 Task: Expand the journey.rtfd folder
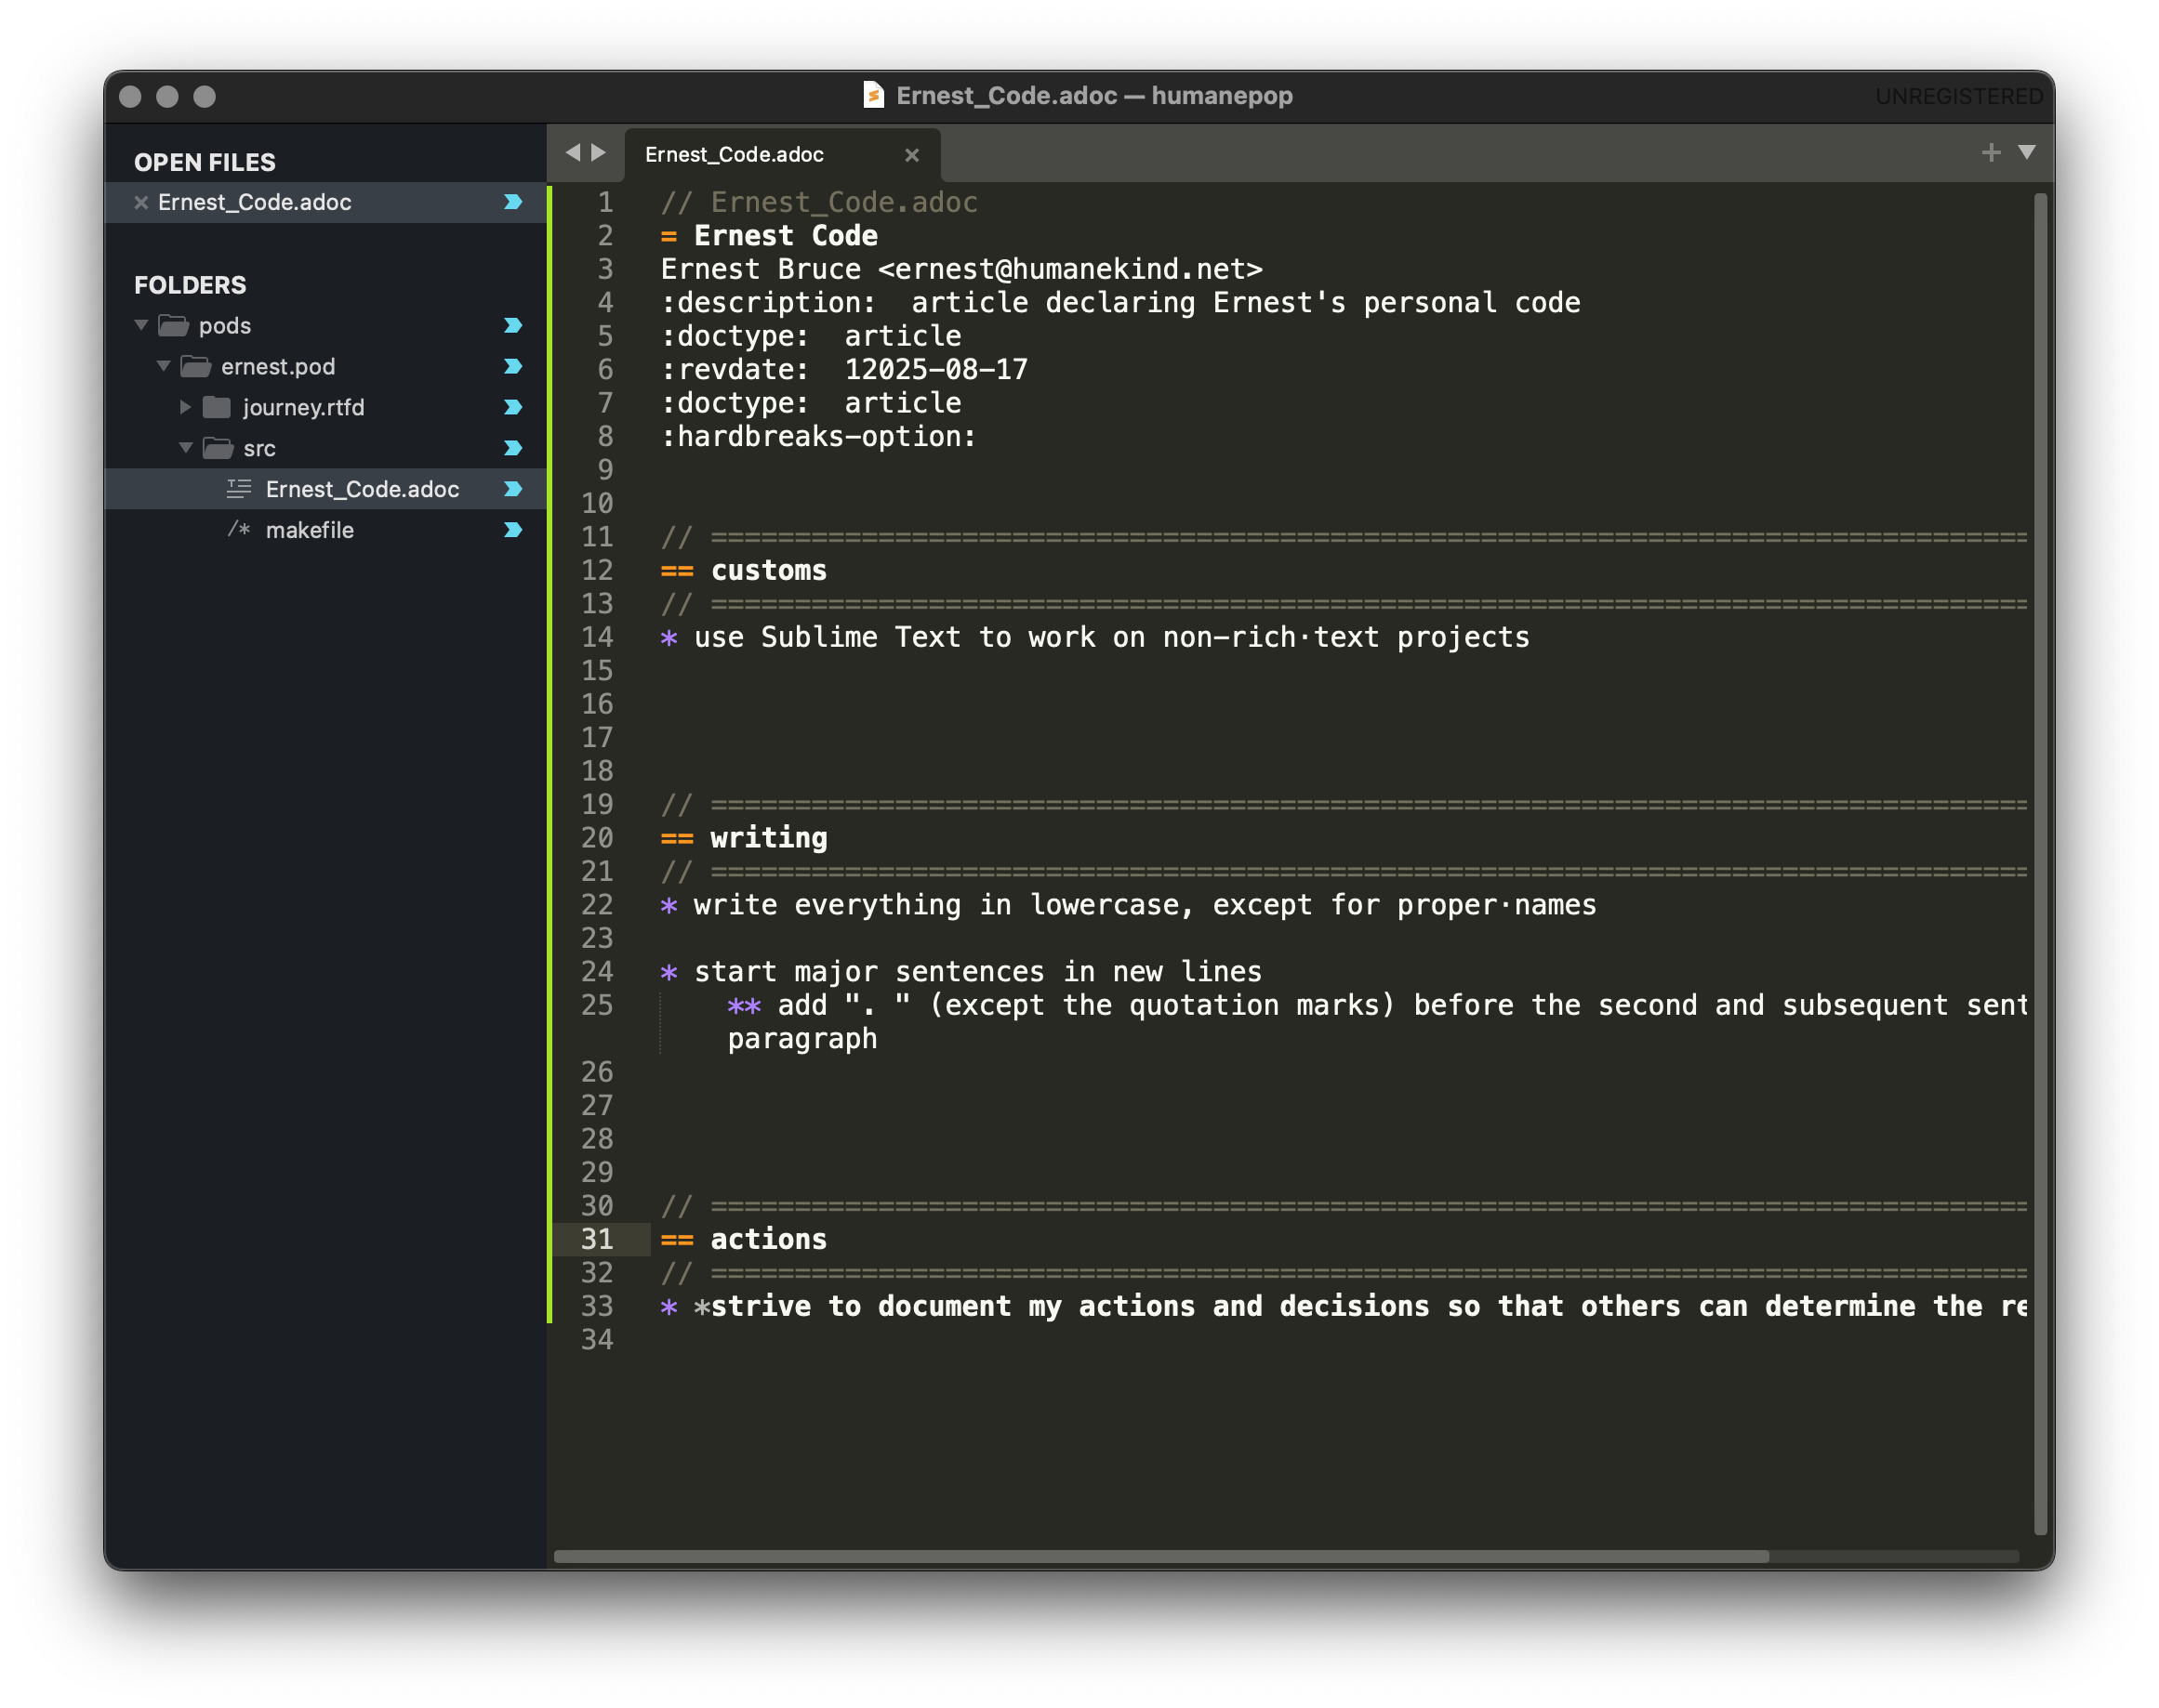[185, 407]
